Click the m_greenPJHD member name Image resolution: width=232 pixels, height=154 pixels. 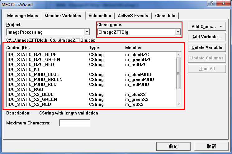(140, 80)
